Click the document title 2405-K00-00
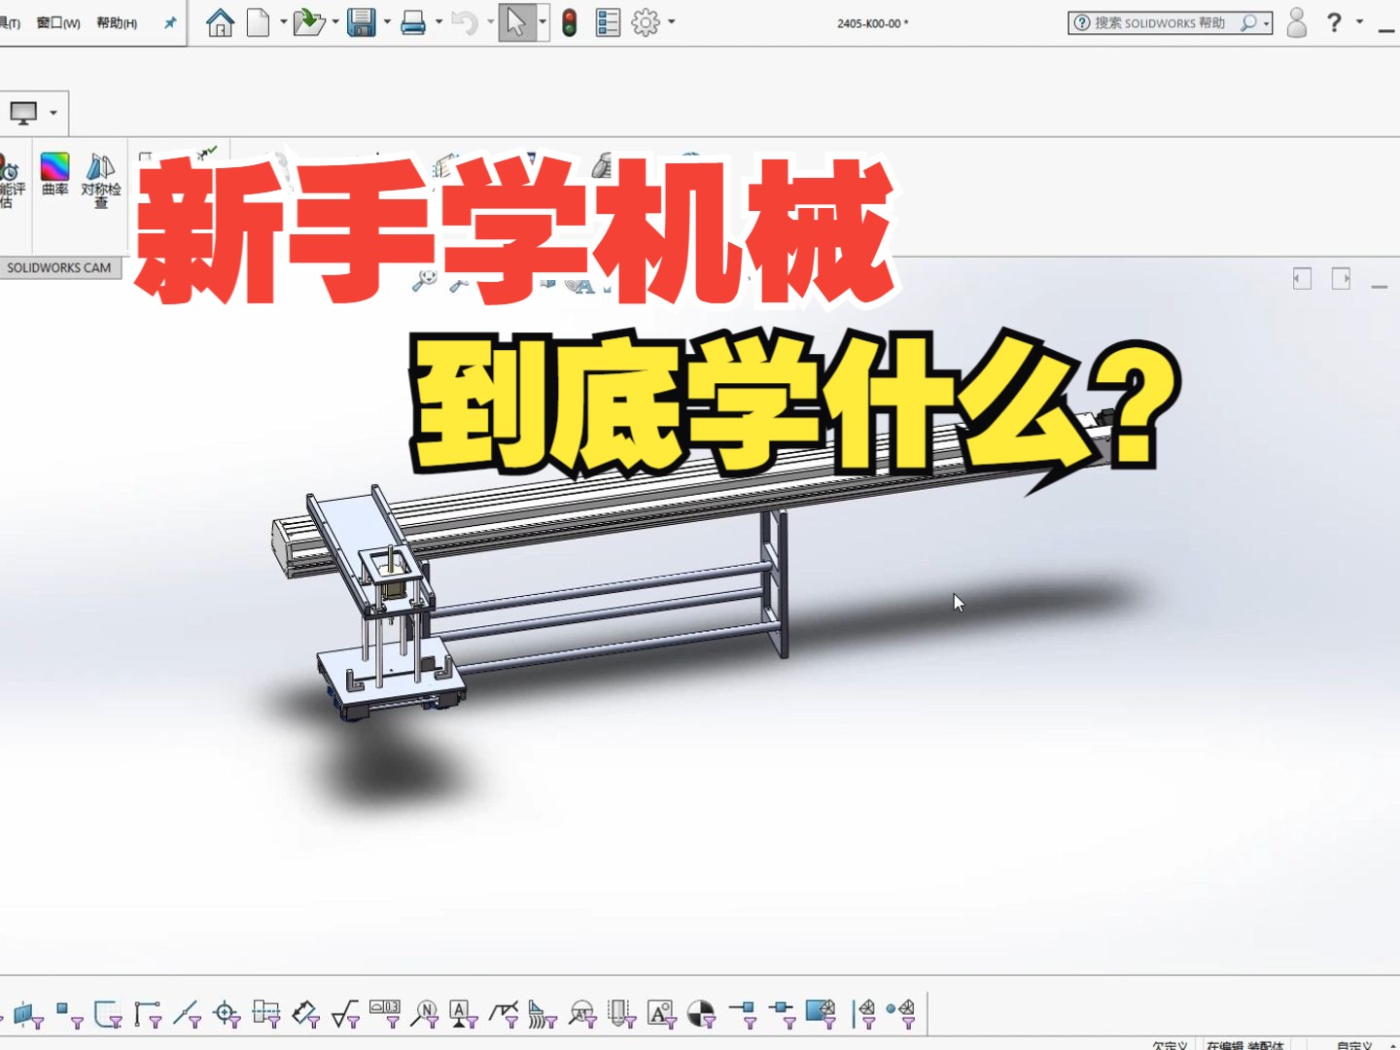The width and height of the screenshot is (1400, 1050). point(872,23)
